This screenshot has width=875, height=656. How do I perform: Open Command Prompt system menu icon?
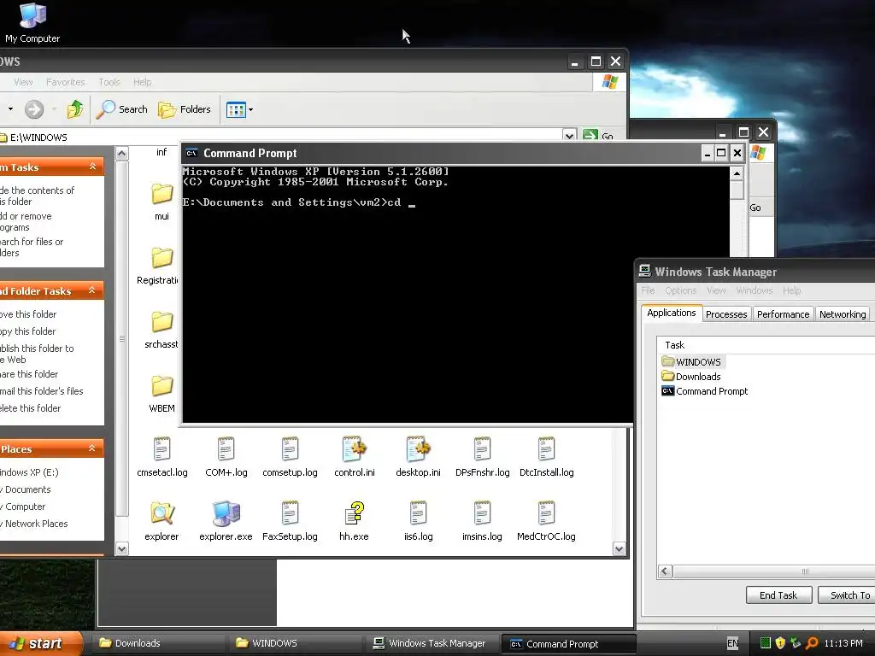191,153
